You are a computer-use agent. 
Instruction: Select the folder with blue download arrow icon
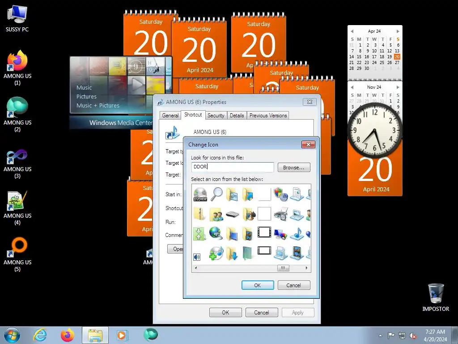[x=232, y=254]
